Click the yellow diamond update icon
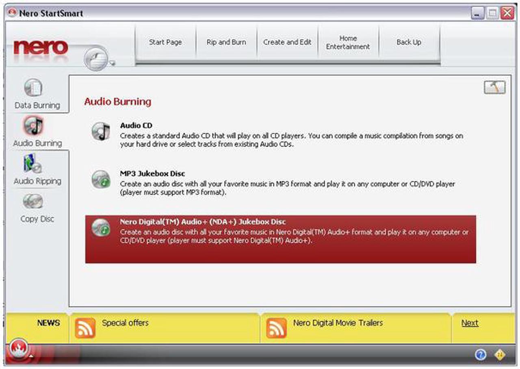The image size is (520, 369). click(500, 355)
